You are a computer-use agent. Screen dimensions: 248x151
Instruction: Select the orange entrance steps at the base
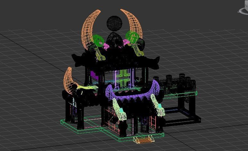pyautogui.click(x=144, y=140)
